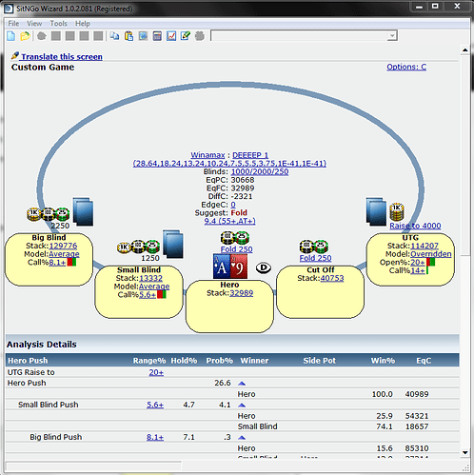Open the red line chart icon
This screenshot has width=474, height=475.
(171, 36)
